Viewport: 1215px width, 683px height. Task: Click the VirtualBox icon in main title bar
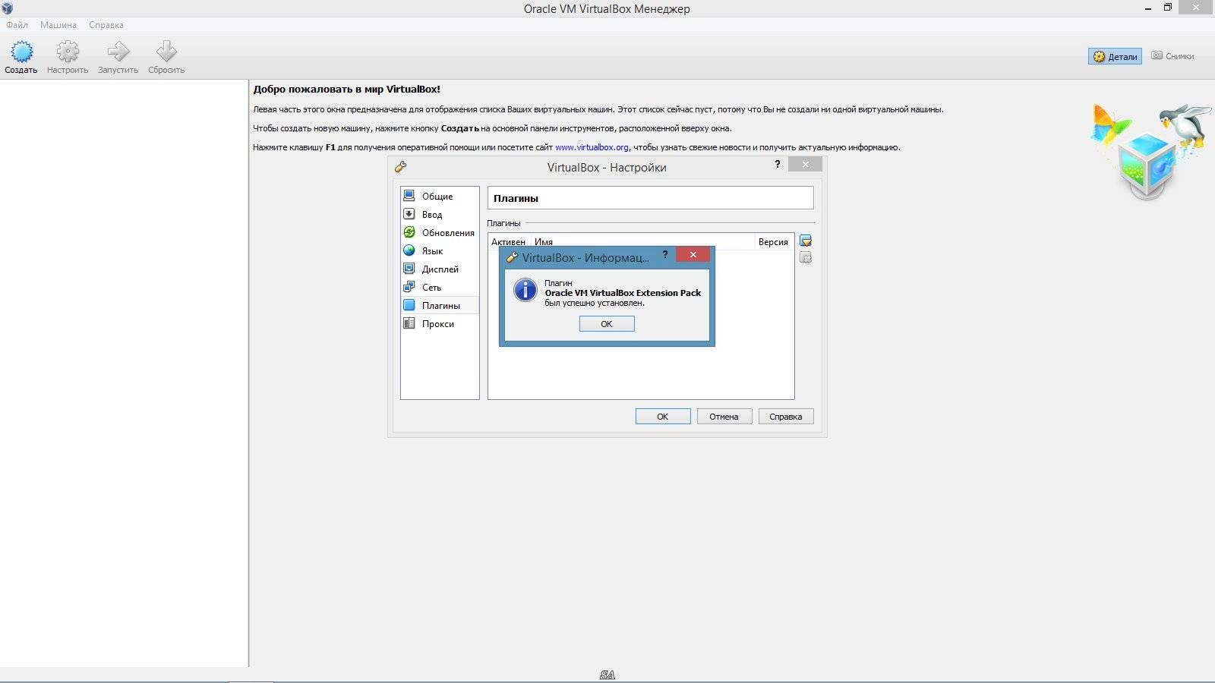click(x=8, y=8)
